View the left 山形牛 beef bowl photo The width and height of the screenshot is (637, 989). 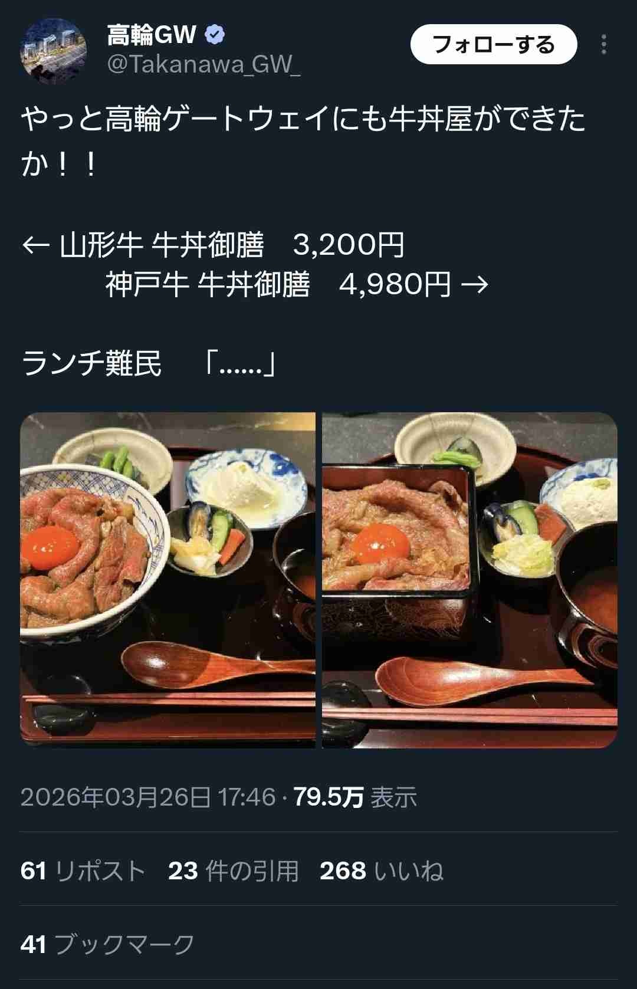point(168,580)
